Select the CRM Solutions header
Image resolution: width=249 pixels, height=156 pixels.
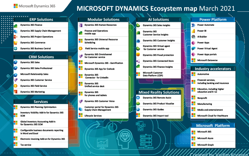click(41, 57)
